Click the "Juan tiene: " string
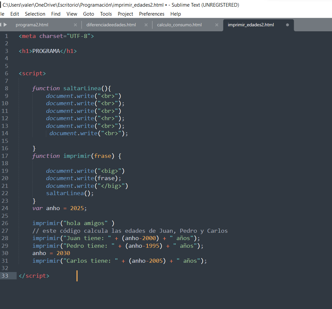The image size is (332, 309). coord(87,238)
